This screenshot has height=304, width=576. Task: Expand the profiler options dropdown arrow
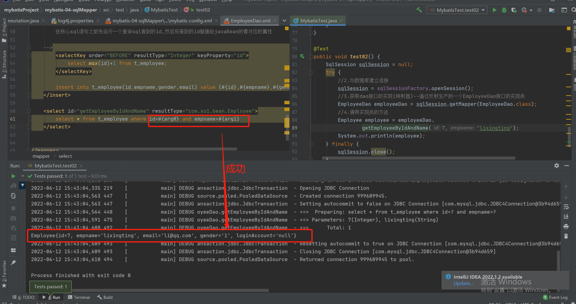(531, 10)
